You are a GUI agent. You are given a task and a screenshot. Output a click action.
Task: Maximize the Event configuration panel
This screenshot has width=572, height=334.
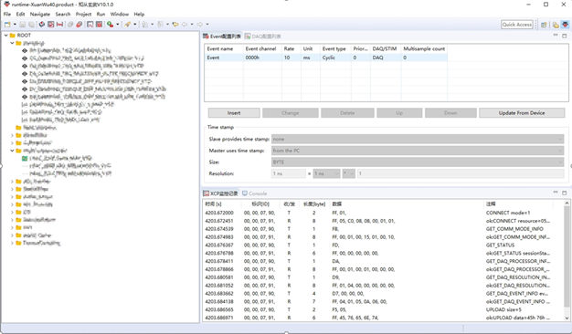pyautogui.click(x=565, y=36)
